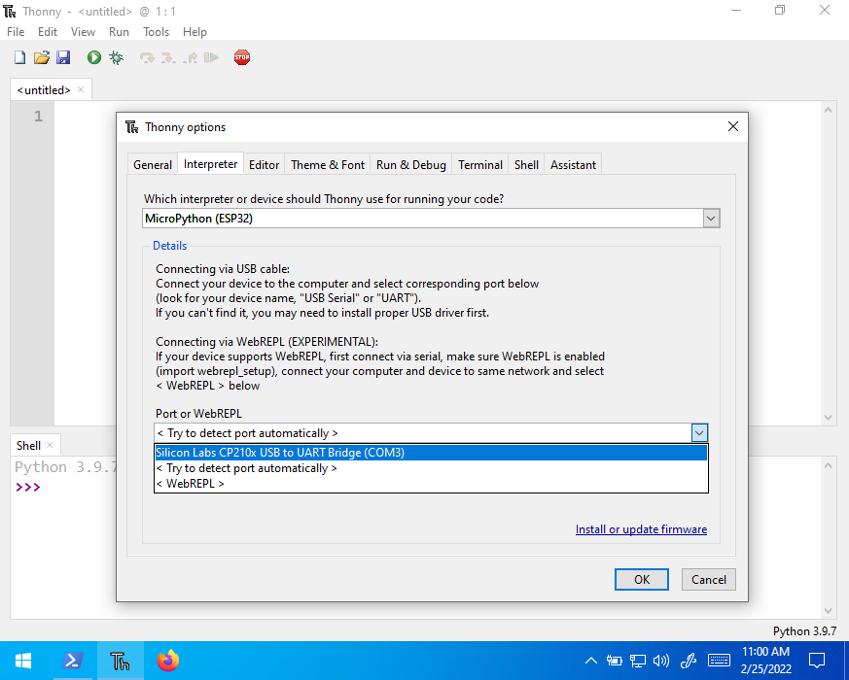849x680 pixels.
Task: Click the pen workspace tray icon
Action: coord(689,661)
